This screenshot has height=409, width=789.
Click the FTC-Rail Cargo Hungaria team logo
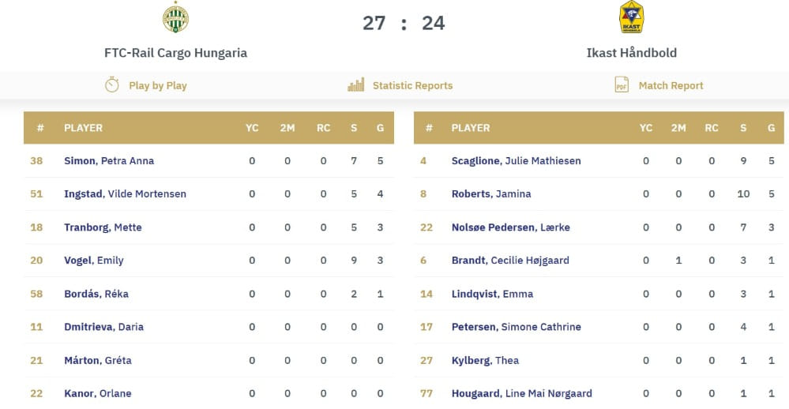(175, 18)
